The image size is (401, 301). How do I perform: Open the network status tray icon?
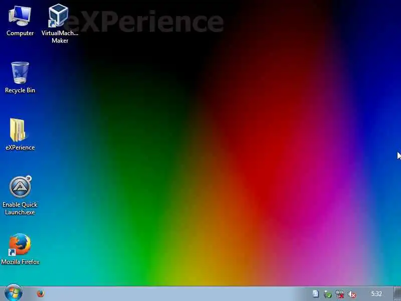(340, 294)
